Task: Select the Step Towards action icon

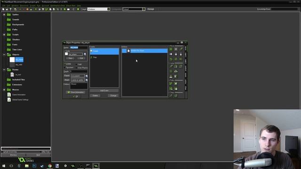Action: pyautogui.click(x=171, y=96)
